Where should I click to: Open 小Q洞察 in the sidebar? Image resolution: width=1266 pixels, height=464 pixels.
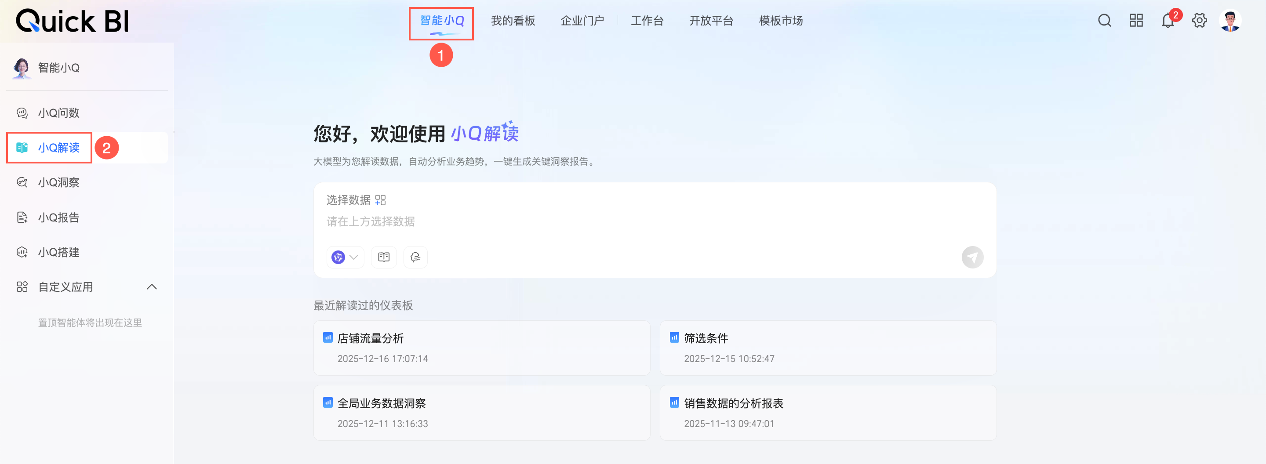87,182
